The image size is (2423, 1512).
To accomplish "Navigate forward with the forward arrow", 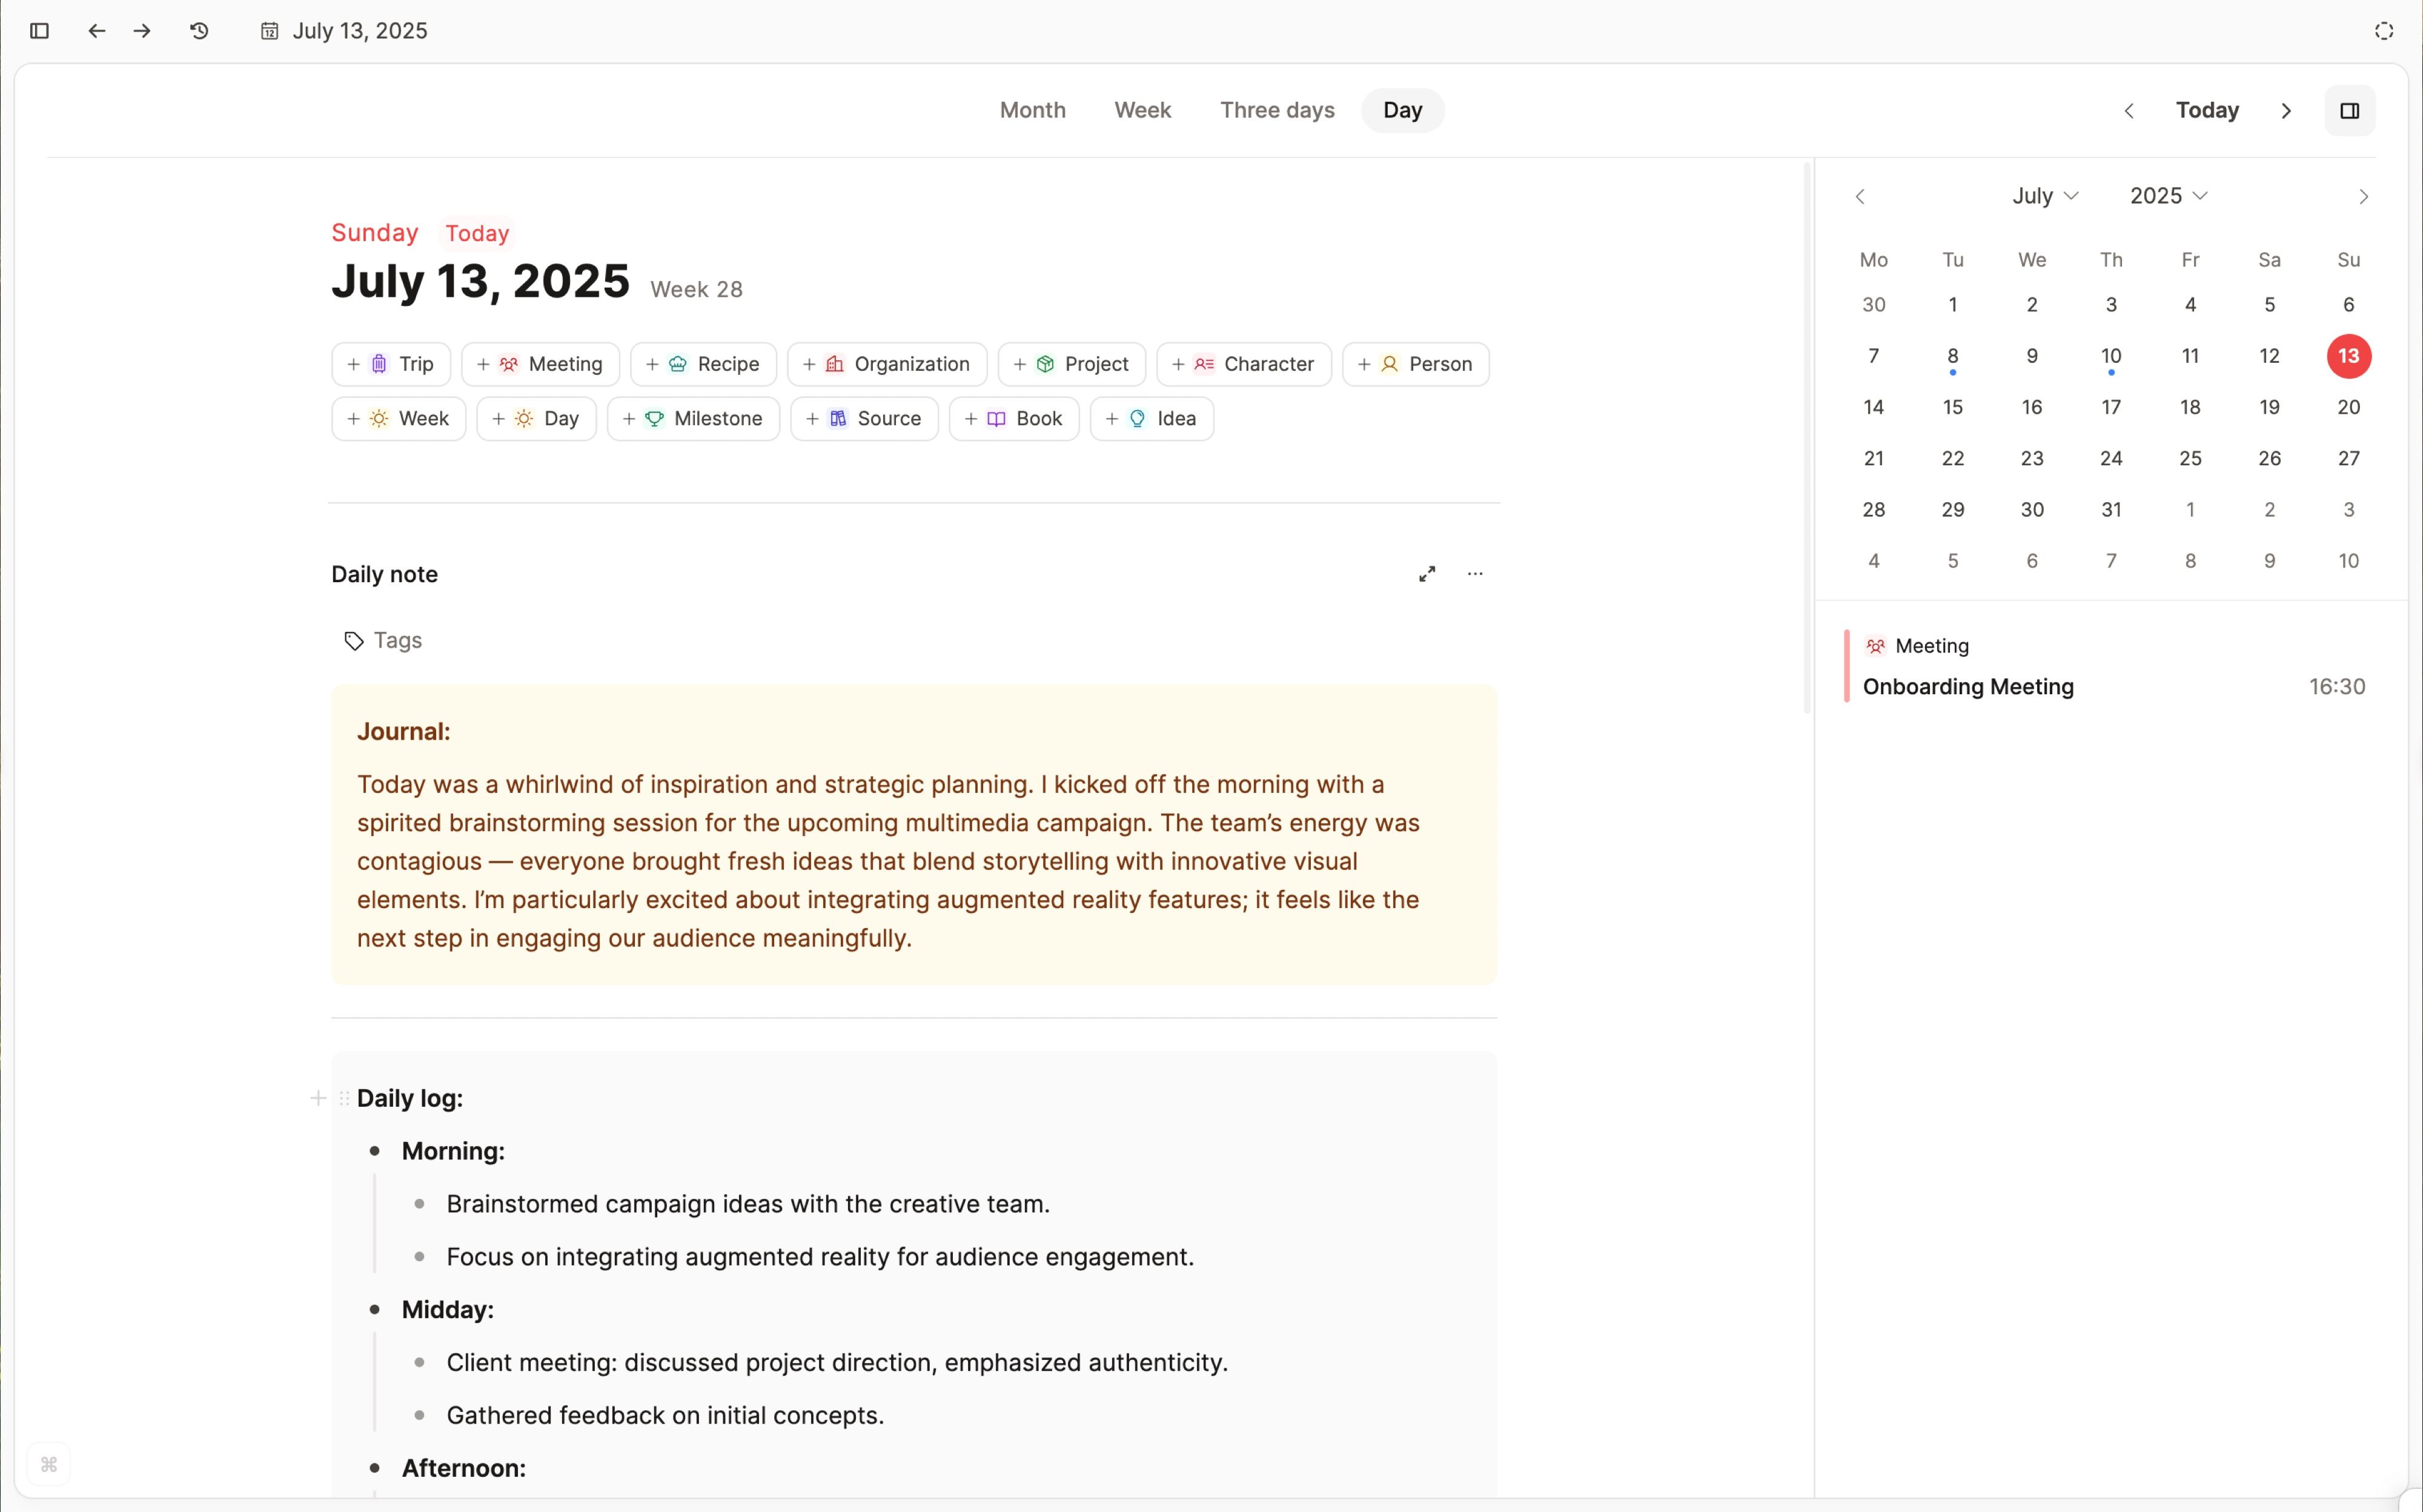I will (x=142, y=30).
